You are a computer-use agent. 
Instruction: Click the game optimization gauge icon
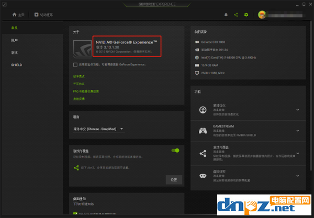(203, 110)
